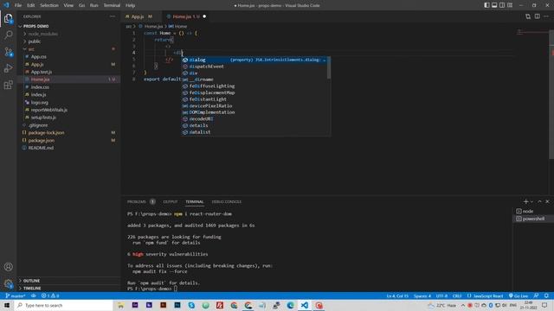554x311 pixels.
Task: Open the Accounts icon in activity bar
Action: click(x=8, y=267)
